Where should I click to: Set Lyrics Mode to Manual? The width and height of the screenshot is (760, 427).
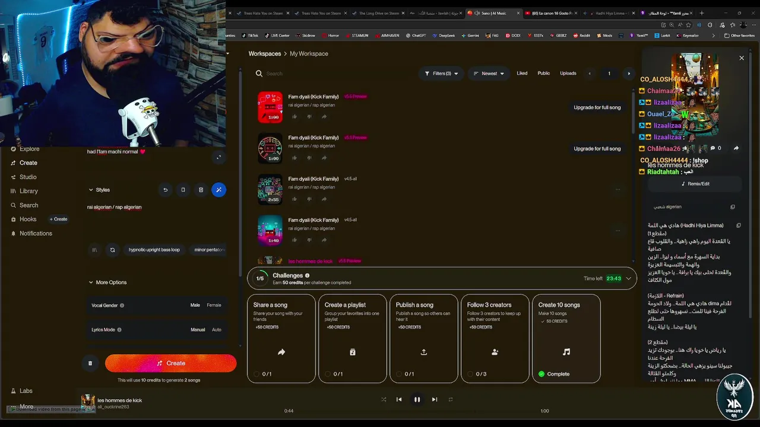point(198,330)
